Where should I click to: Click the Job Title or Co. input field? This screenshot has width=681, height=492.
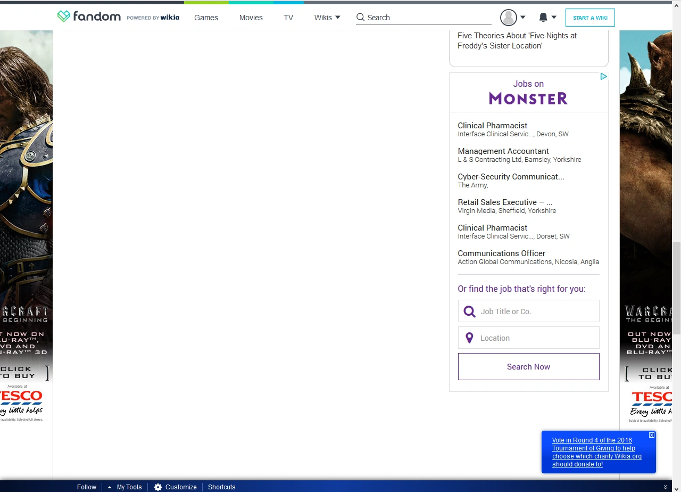(537, 311)
